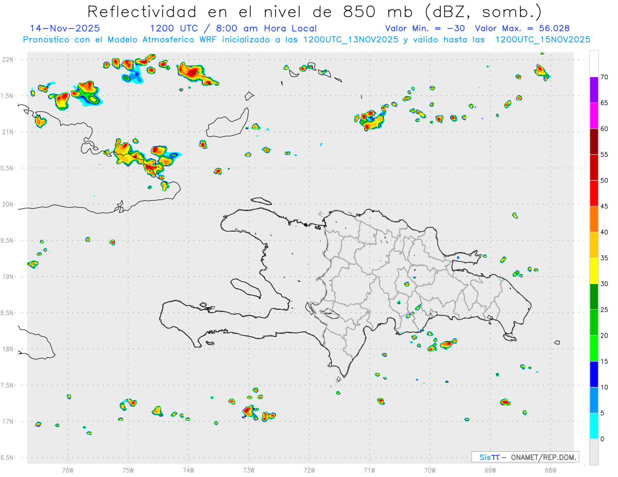Select the '75W' longitude label

coord(128,470)
